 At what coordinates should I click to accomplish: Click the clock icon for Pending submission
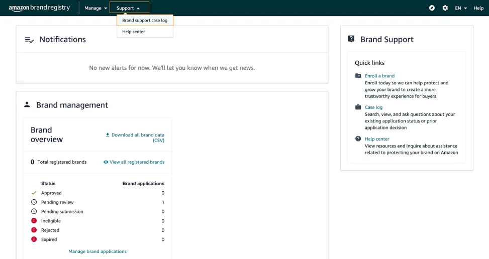click(34, 211)
